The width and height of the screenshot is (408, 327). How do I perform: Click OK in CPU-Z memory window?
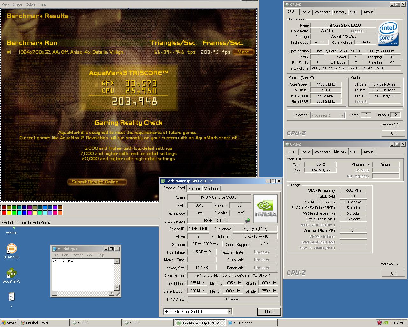[393, 273]
